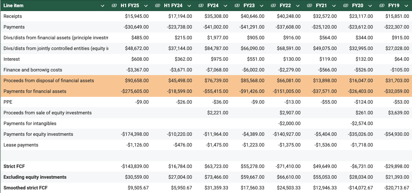Click the currency type icon beside H1 FY25
Viewport: 412px width, 193px height.
[x=114, y=6]
